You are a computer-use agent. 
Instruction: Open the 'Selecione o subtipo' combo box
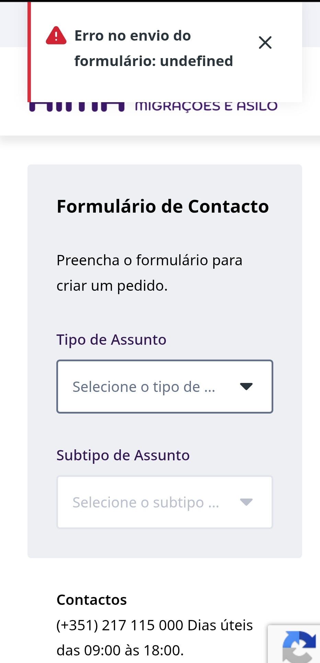[x=146, y=502]
